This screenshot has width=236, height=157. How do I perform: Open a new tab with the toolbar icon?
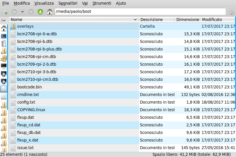pyautogui.click(x=5, y=12)
